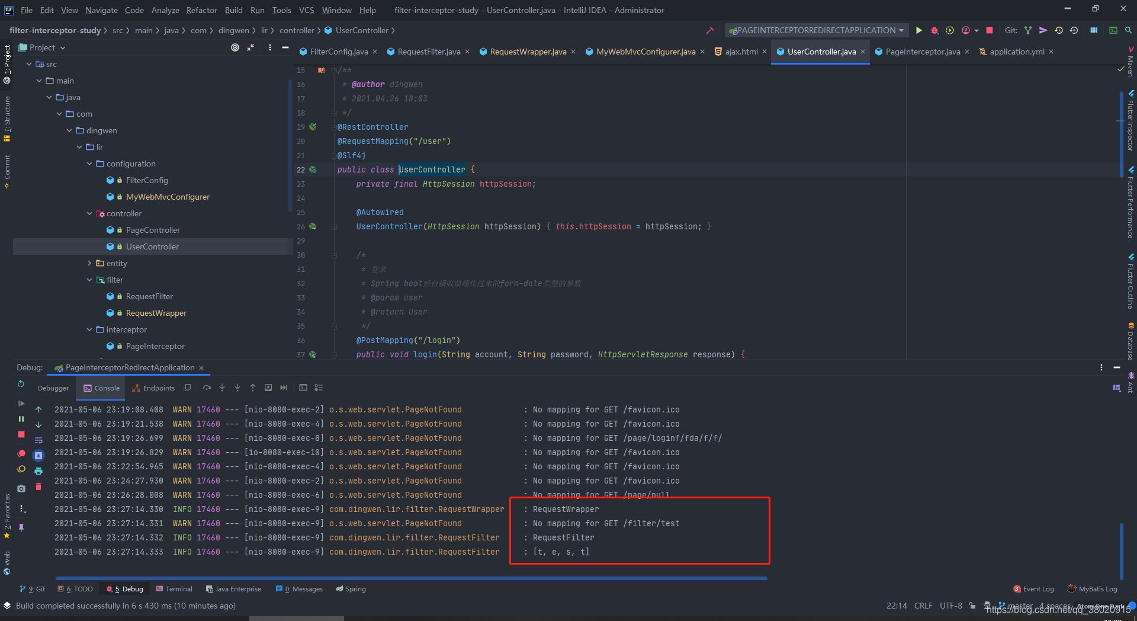Start debugging with the Debug icon

(934, 30)
